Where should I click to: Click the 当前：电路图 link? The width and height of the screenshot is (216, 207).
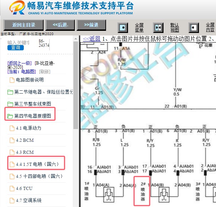coord(22,72)
